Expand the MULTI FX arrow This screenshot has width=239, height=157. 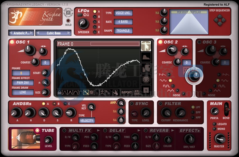[98, 130]
